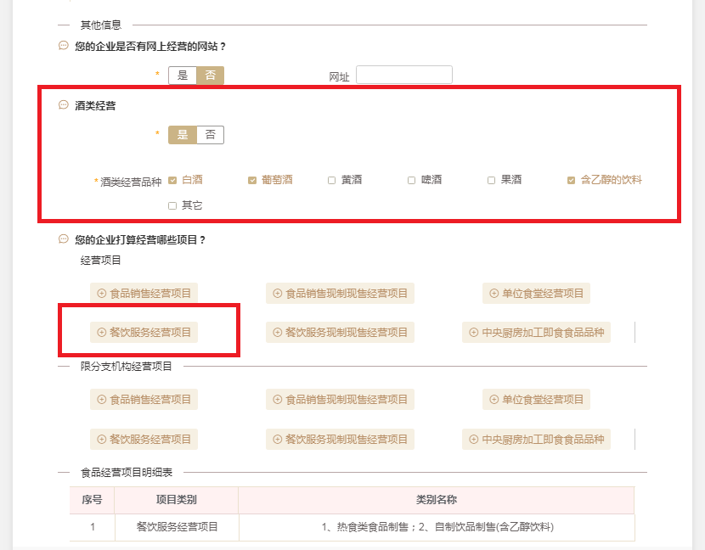The height and width of the screenshot is (550, 705).
Task: Click the 网址 input field
Action: click(403, 75)
